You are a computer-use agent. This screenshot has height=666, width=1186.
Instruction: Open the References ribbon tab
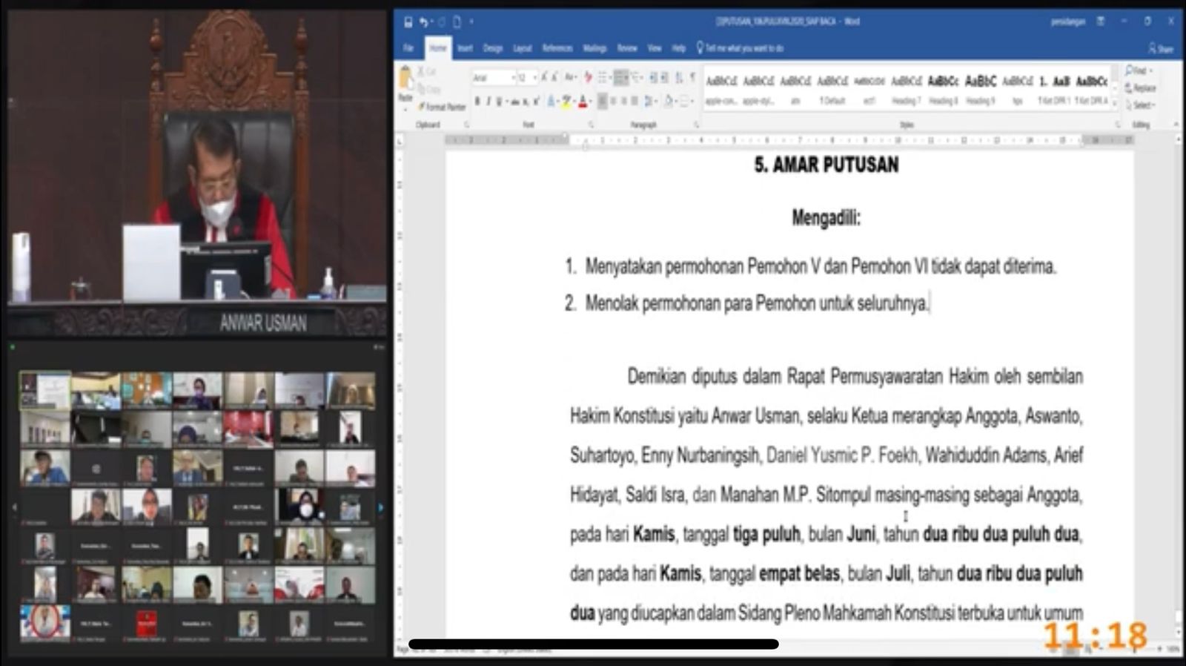[x=557, y=48]
